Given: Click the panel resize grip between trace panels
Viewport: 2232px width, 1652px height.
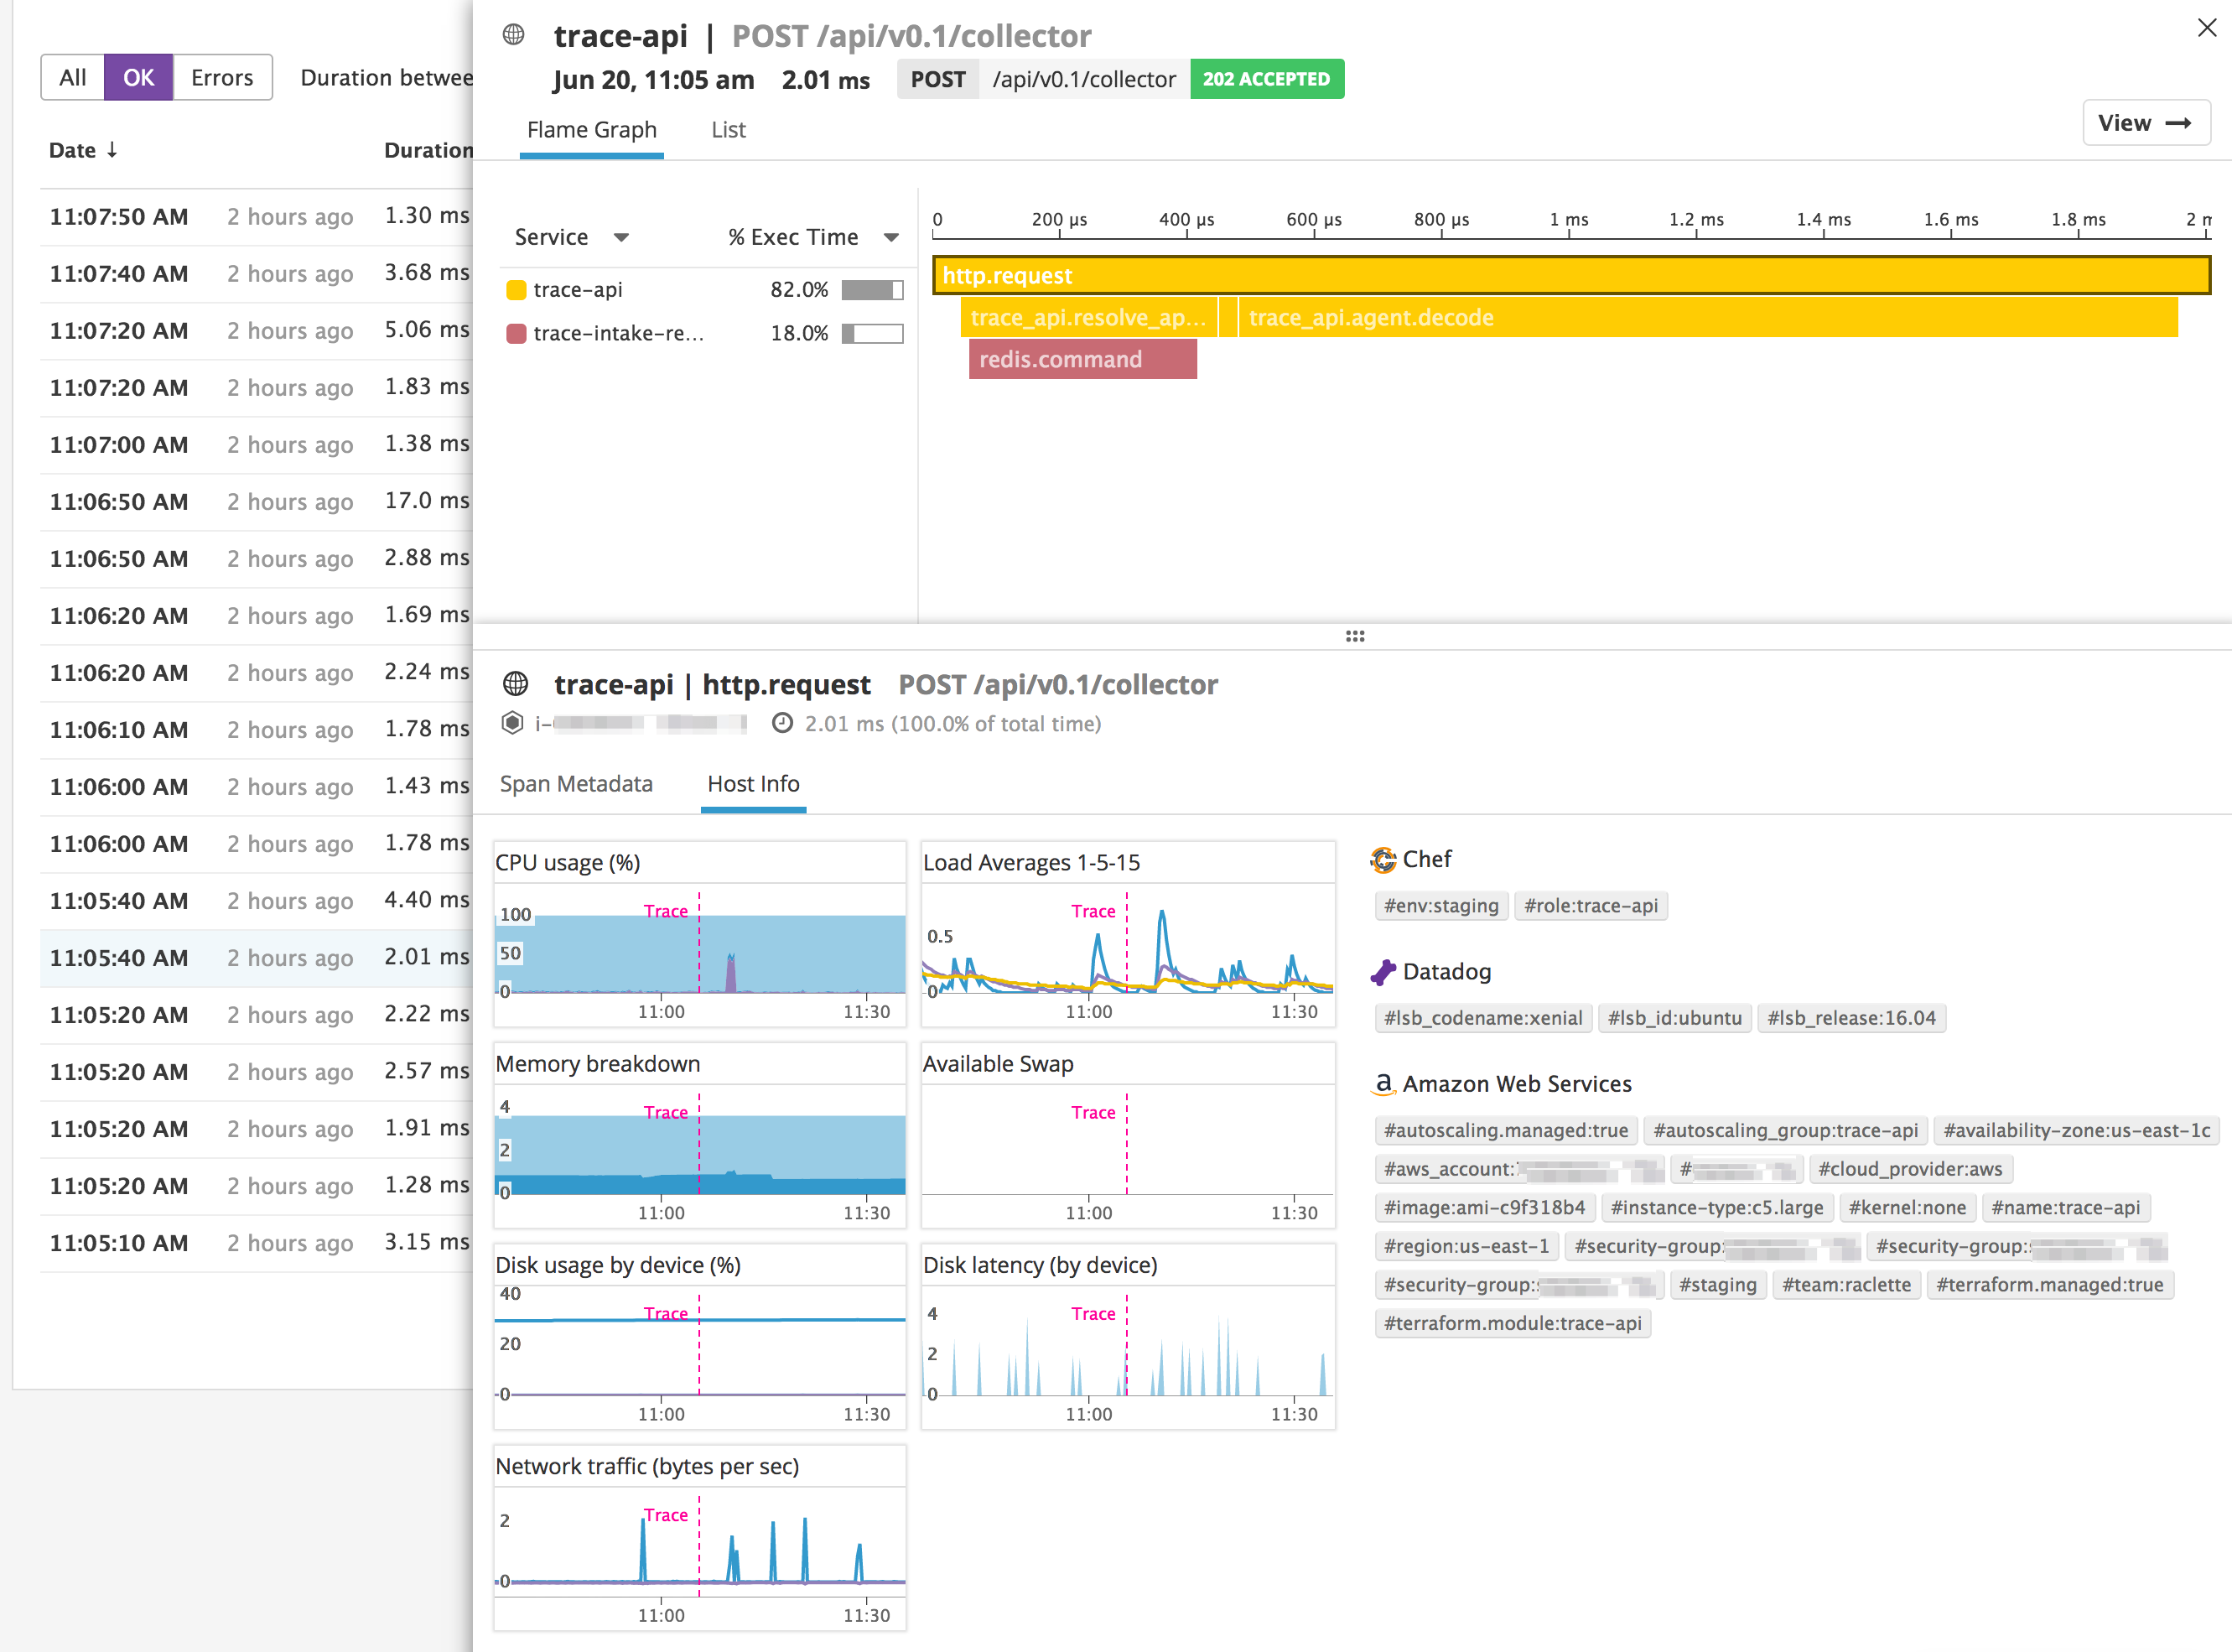Looking at the screenshot, I should [x=1355, y=636].
